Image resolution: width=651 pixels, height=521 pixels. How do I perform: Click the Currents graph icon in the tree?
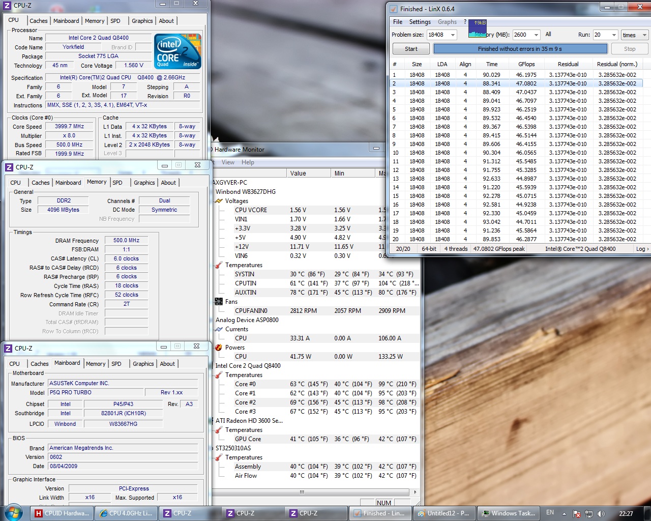pyautogui.click(x=219, y=329)
